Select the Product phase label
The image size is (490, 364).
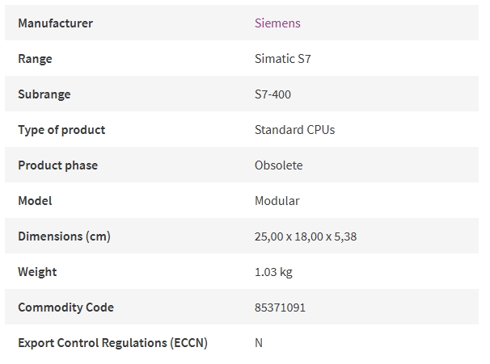pos(57,165)
